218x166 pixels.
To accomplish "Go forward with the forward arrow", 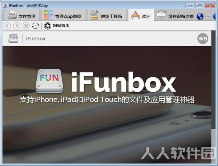I will point(17,26).
